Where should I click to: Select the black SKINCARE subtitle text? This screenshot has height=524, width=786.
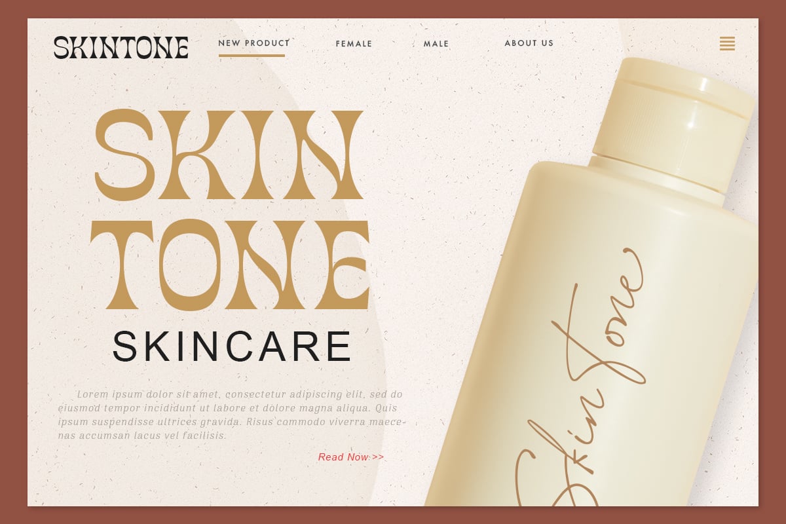tap(233, 346)
